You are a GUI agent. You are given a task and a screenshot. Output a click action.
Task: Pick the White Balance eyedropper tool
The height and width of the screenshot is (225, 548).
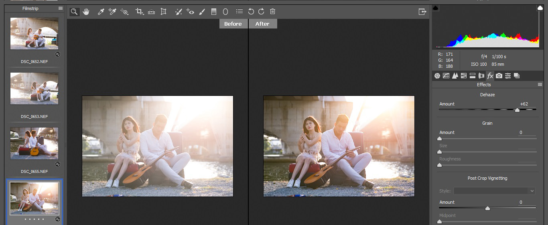tap(101, 12)
